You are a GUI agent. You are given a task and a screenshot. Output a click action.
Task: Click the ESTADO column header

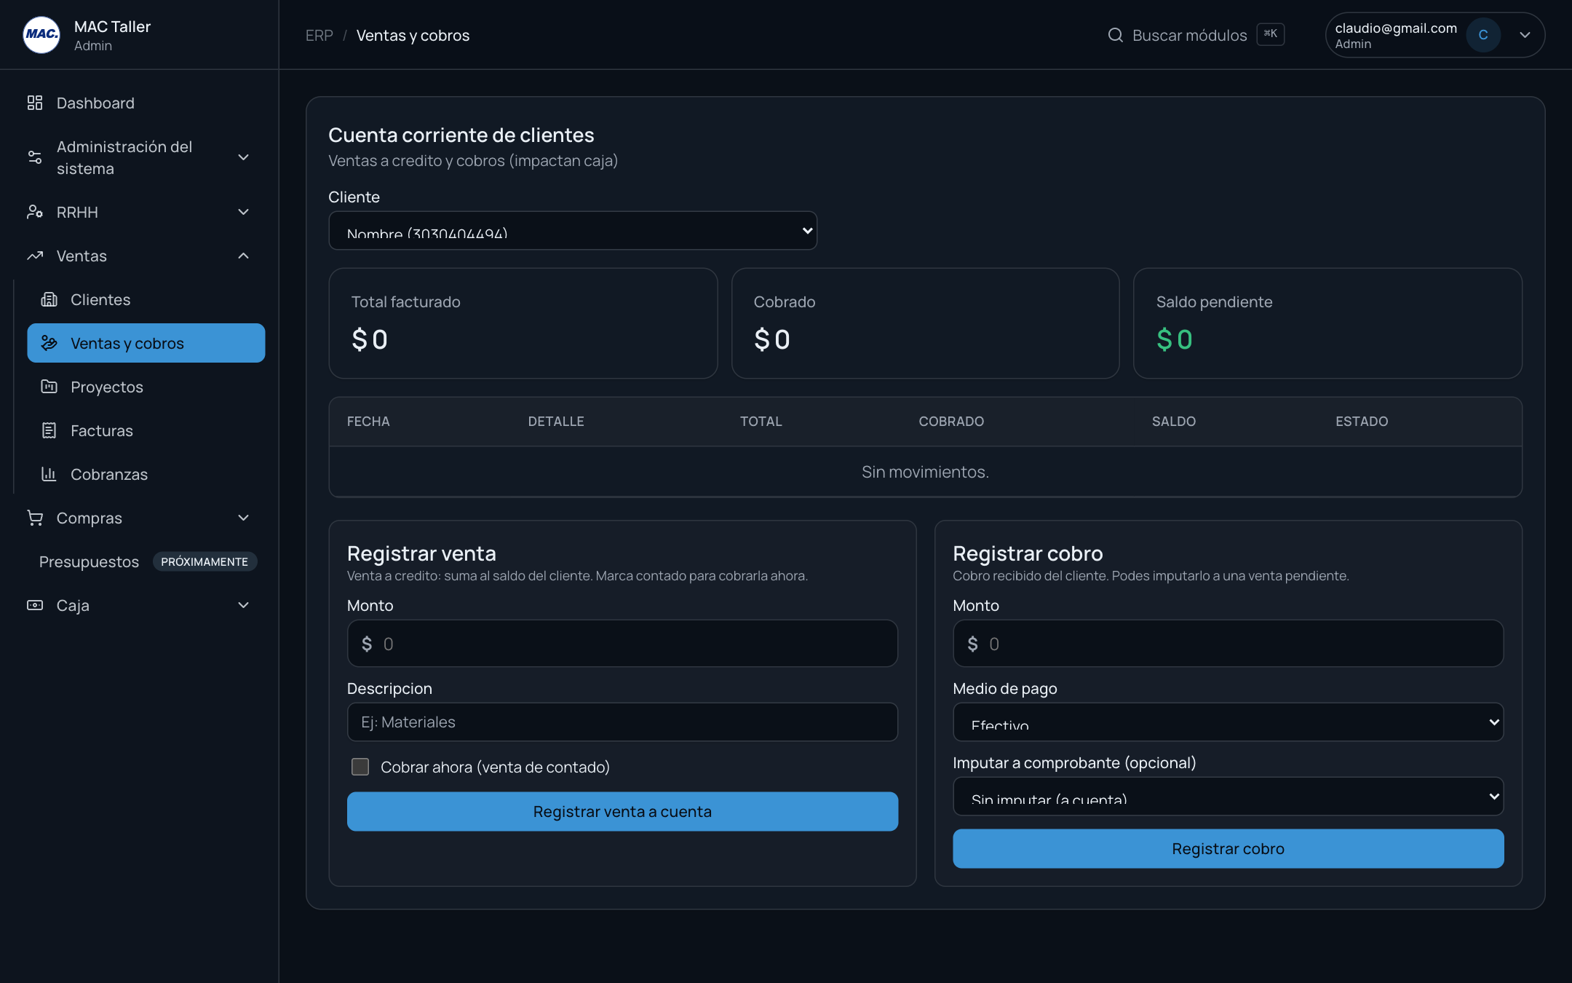[1362, 422]
